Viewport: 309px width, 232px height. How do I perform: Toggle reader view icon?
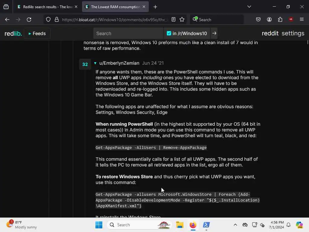tap(174, 20)
